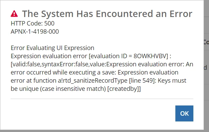209x132 pixels.
Task: Click the partially hidden 'Co' text behind dialog
Action: click(206, 42)
